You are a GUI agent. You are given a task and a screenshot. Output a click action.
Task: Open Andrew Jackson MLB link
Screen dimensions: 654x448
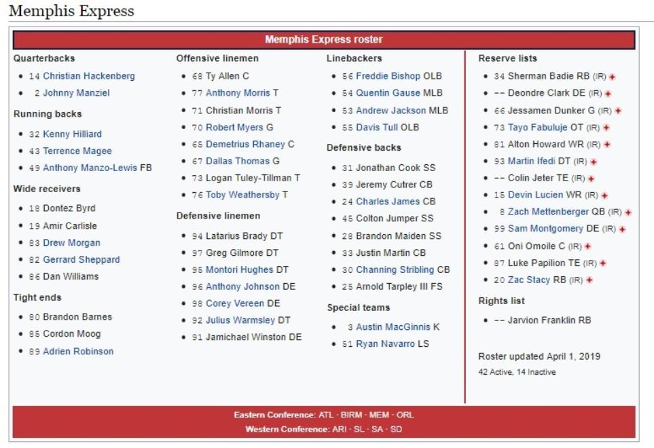click(x=390, y=111)
